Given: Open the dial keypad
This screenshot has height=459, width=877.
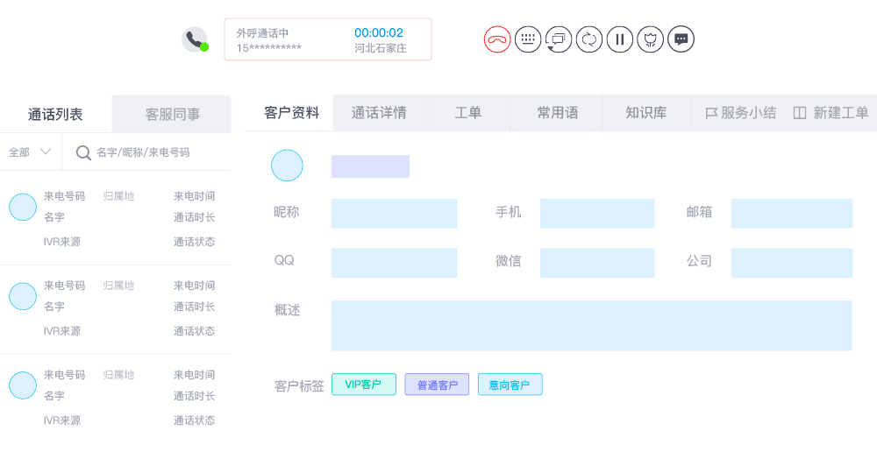Looking at the screenshot, I should coord(528,39).
